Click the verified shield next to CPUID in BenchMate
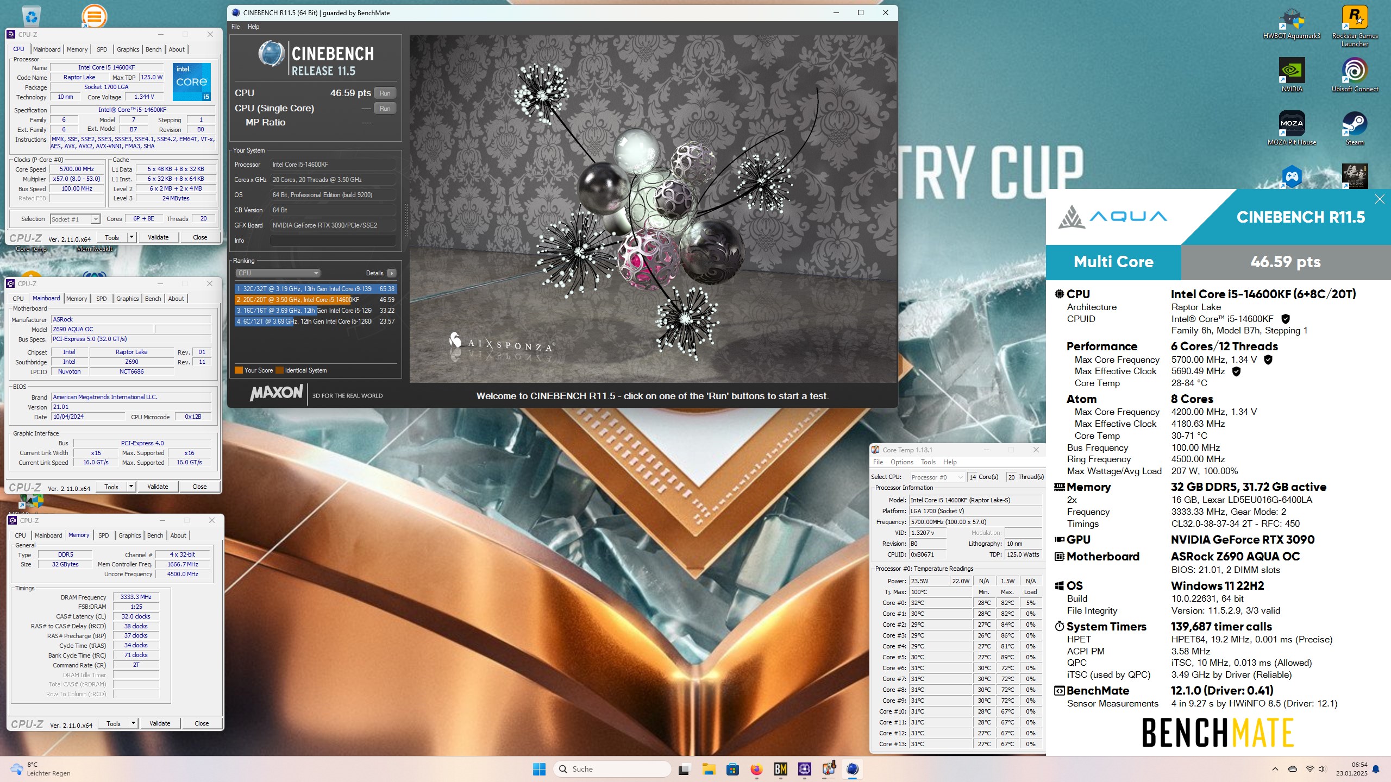This screenshot has height=782, width=1391. coord(1286,319)
